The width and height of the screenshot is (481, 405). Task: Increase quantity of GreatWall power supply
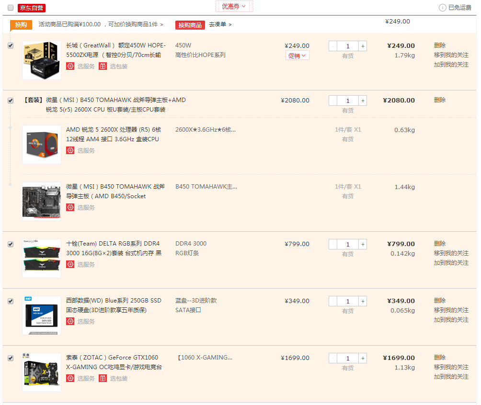coord(363,46)
